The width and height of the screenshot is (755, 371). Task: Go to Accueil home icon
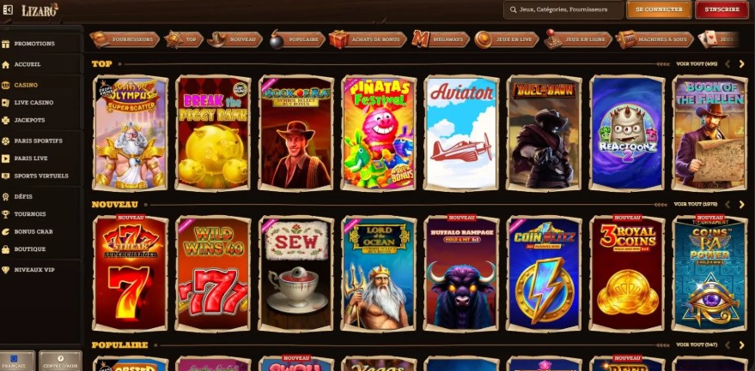tap(6, 64)
